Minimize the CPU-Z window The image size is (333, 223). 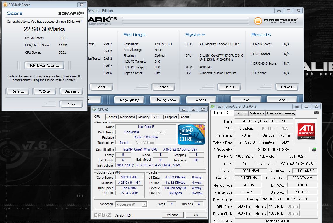click(184, 109)
